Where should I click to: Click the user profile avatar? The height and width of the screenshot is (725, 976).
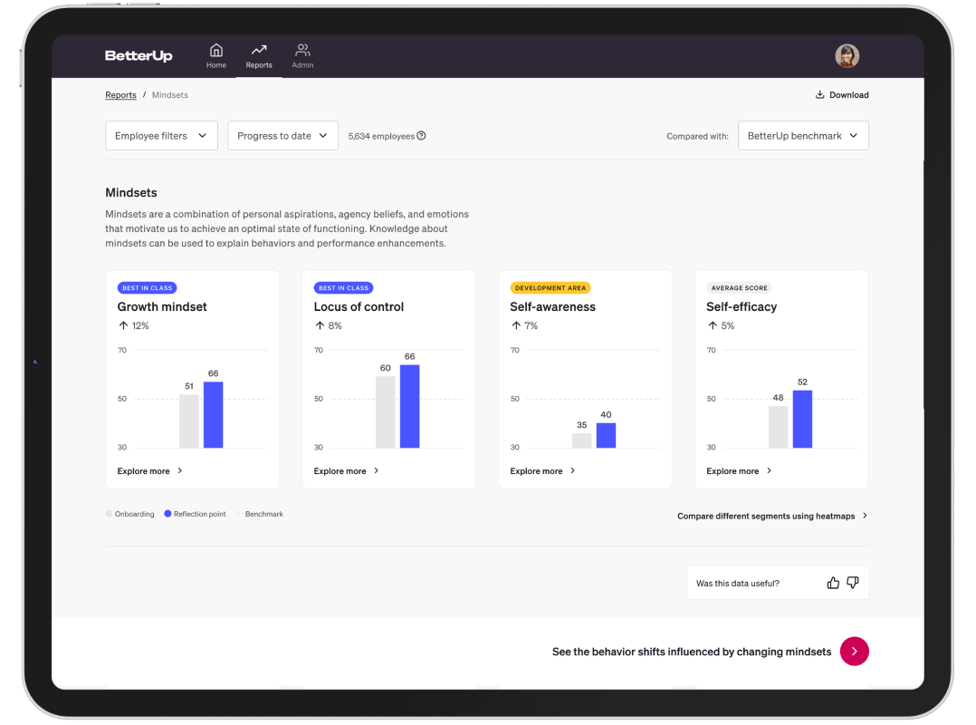[x=847, y=56]
